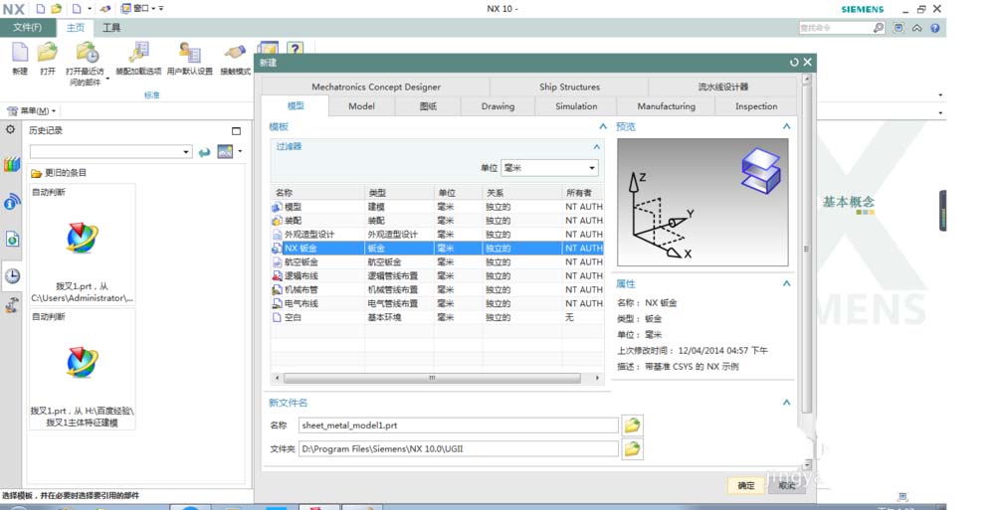Click the go-back arrow in history panel

204,152
